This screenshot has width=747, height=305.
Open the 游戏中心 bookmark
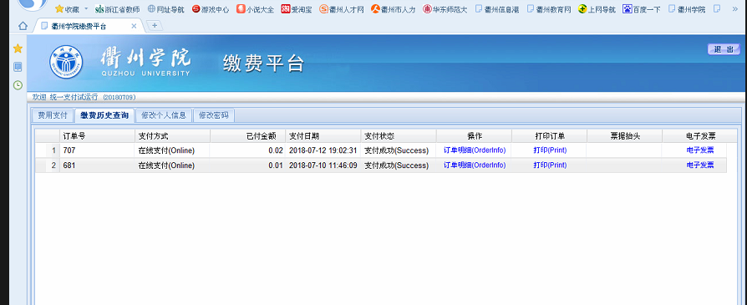click(x=211, y=9)
